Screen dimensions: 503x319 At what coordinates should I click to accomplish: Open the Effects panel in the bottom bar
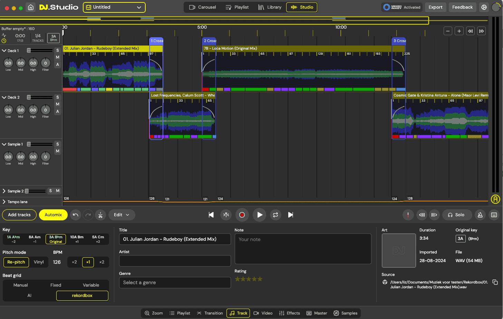point(289,313)
